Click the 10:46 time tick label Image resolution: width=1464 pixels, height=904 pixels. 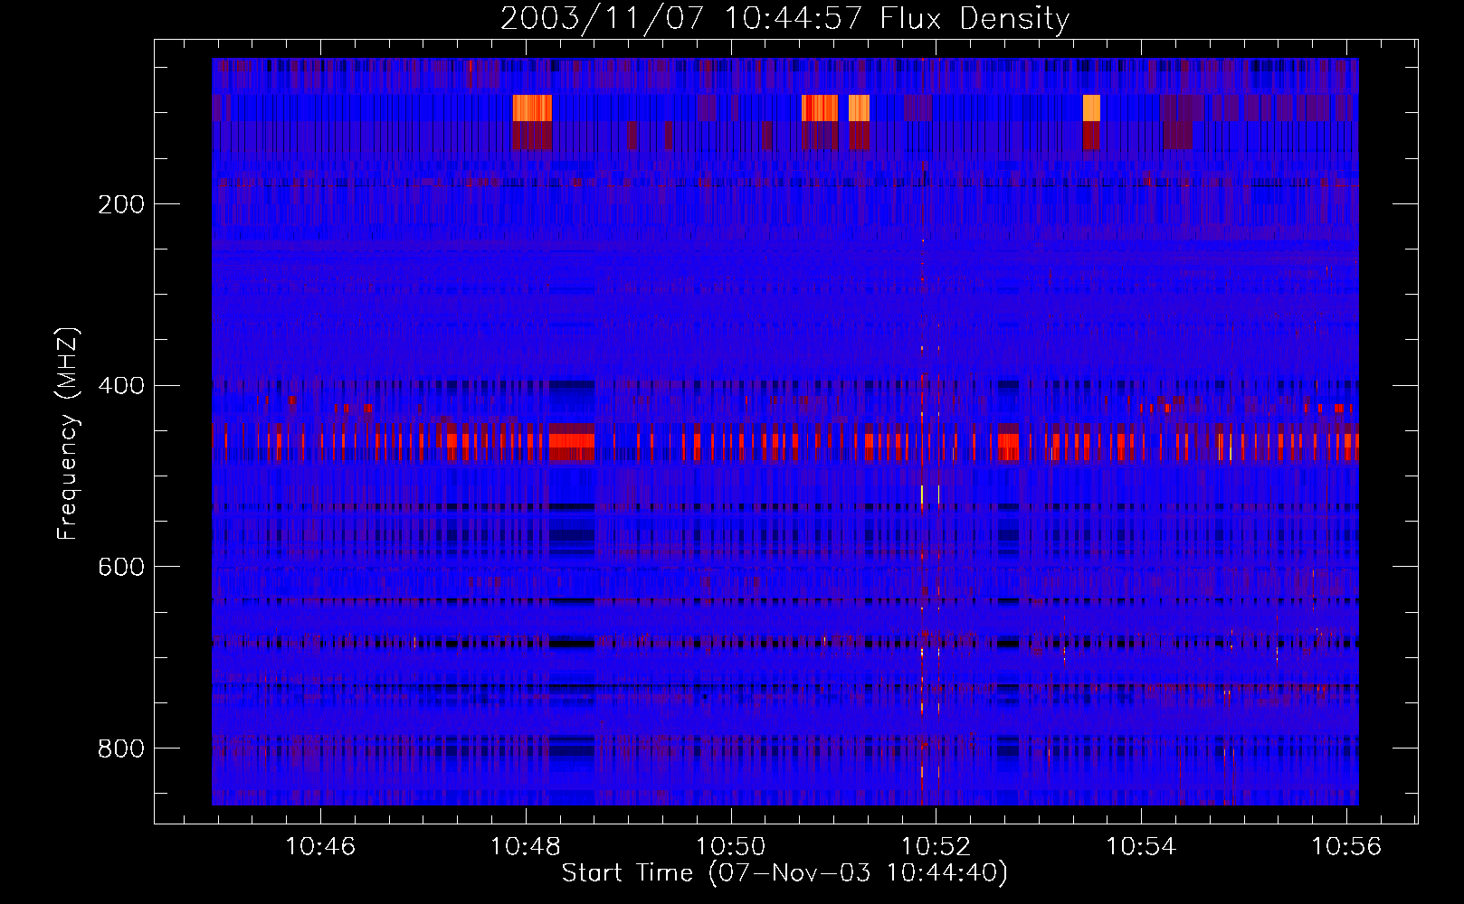click(x=320, y=846)
